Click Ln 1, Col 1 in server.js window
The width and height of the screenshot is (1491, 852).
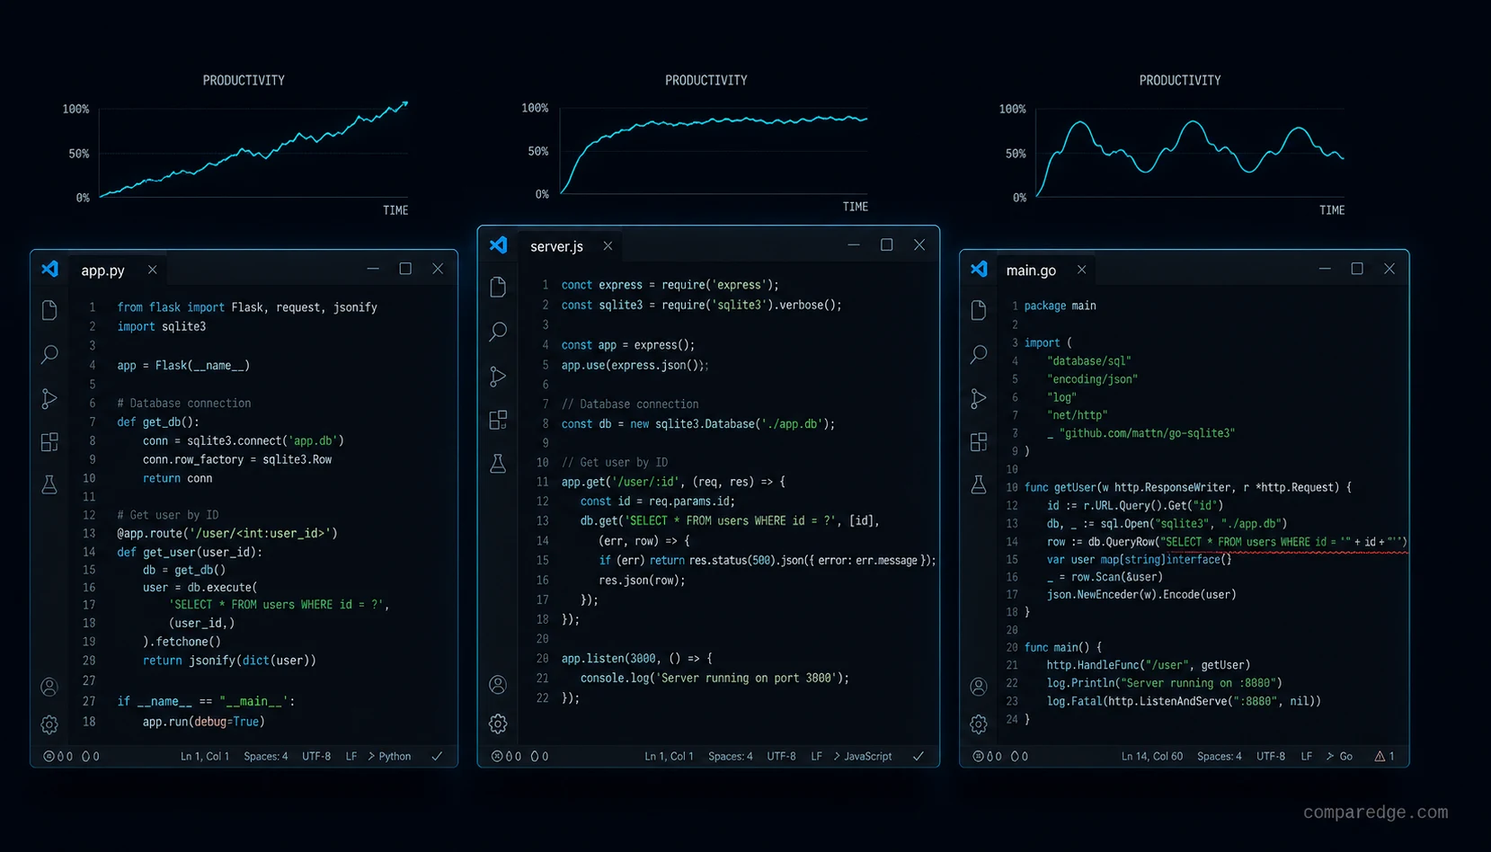[669, 757]
